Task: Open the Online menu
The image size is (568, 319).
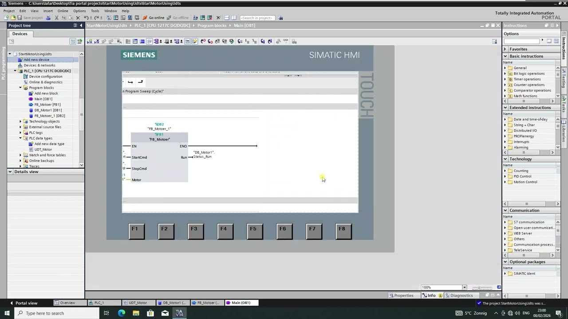Action: click(x=63, y=11)
